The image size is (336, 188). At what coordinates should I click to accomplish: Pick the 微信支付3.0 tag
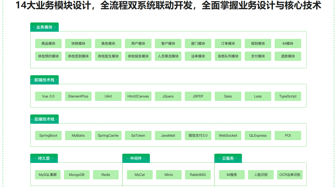tap(198, 136)
